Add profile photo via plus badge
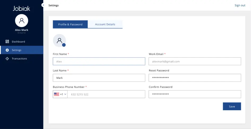This screenshot has width=251, height=129. [64, 45]
